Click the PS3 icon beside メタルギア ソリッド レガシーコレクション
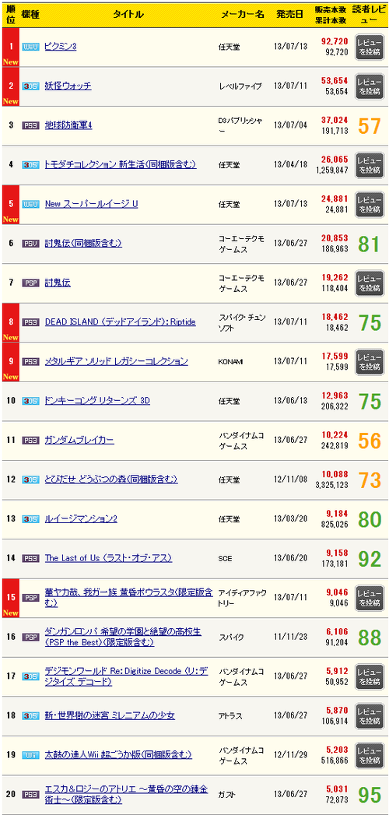The width and height of the screenshot is (389, 815). point(30,361)
